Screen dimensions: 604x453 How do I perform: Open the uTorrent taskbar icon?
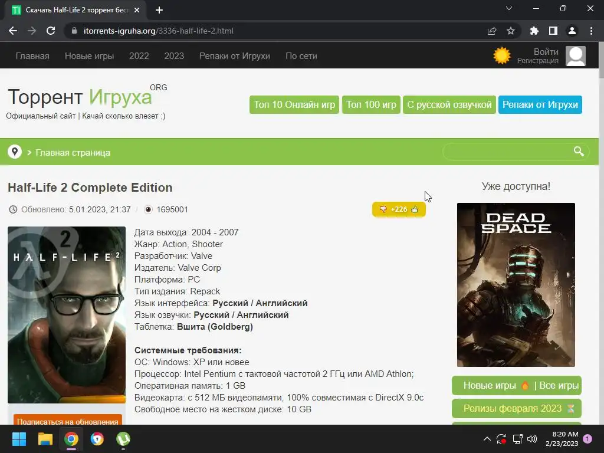click(123, 439)
